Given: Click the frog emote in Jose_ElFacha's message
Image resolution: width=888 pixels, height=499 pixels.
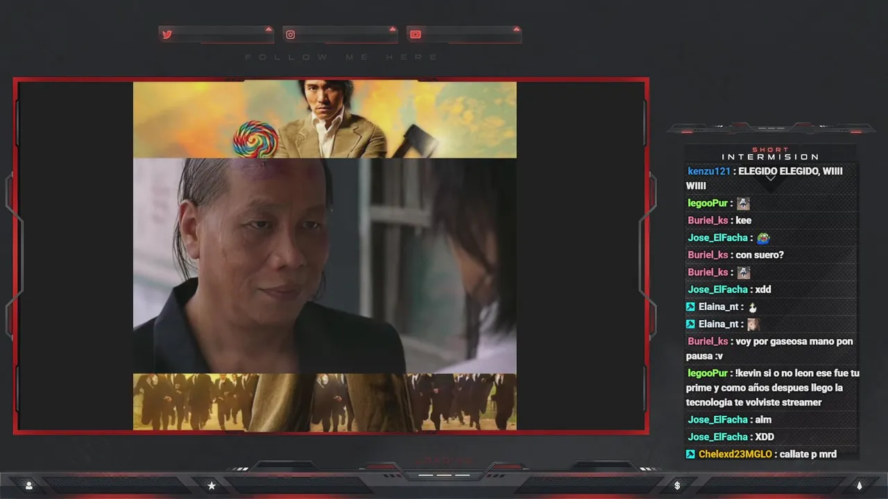Looking at the screenshot, I should coord(763,238).
